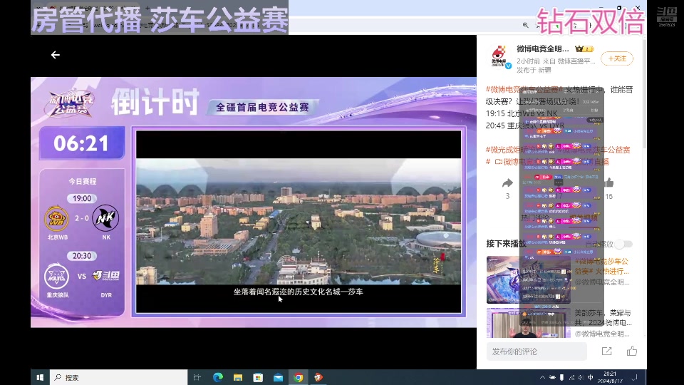Open the 微博电竞全明... account name
This screenshot has width=684, height=385.
(543, 49)
